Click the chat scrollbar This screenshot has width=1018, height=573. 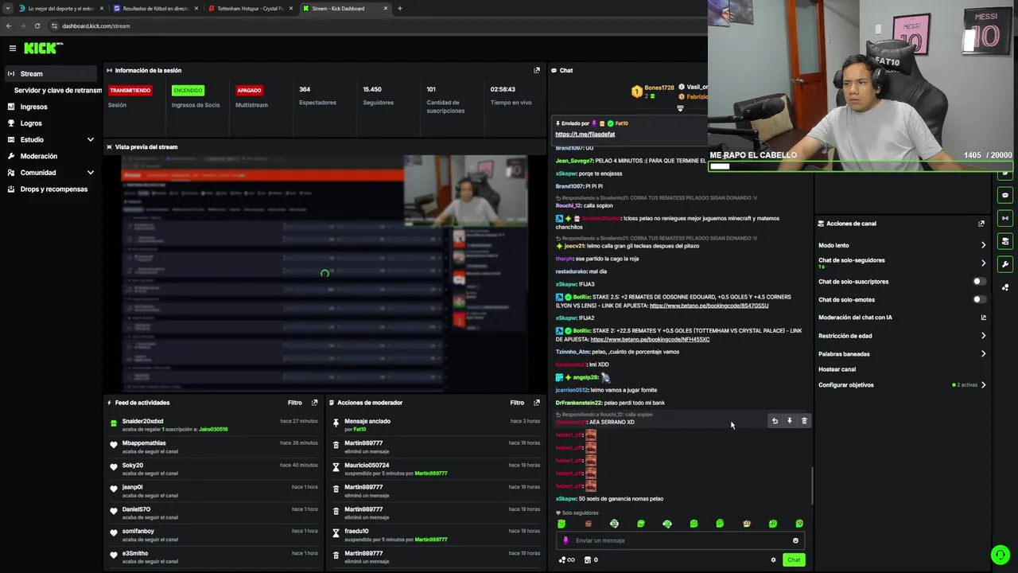[x=812, y=485]
